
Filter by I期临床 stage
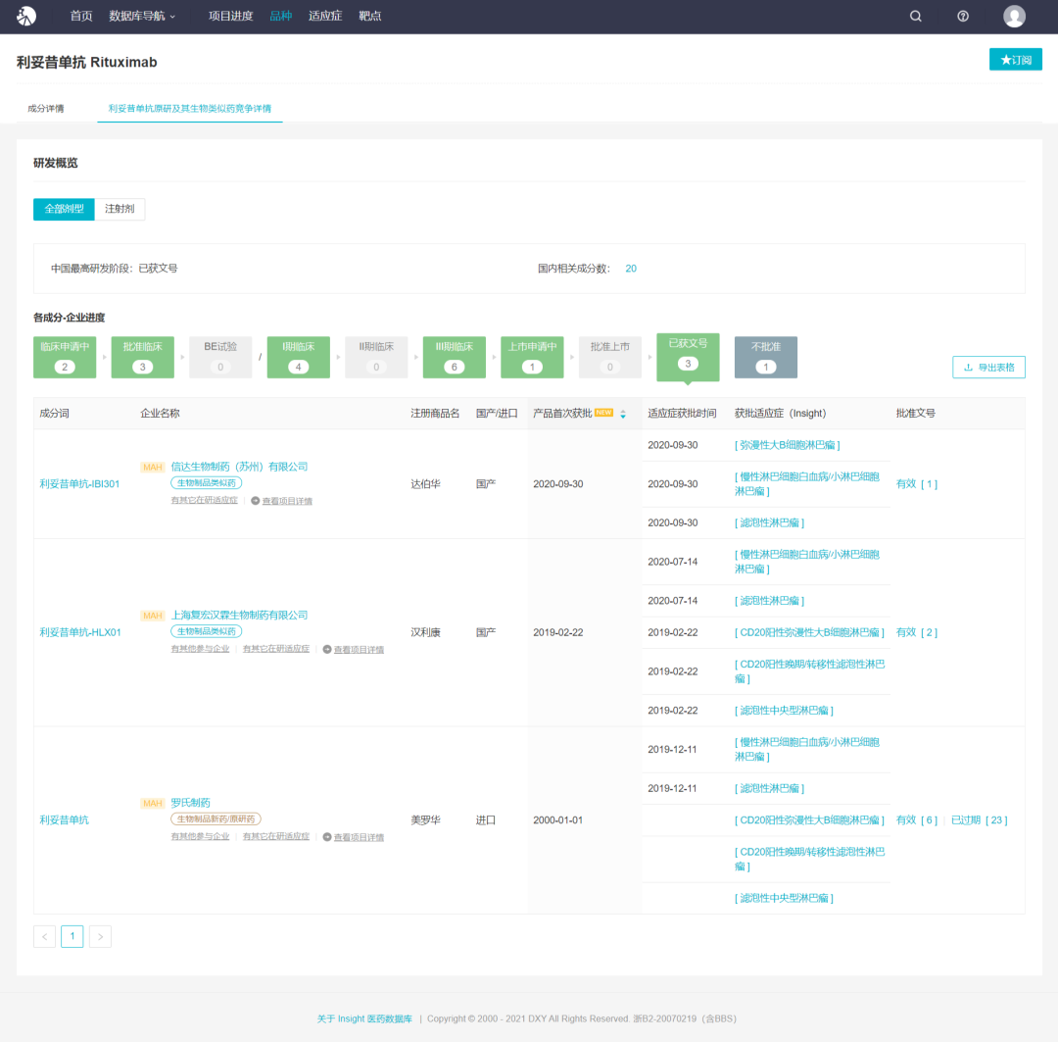298,357
